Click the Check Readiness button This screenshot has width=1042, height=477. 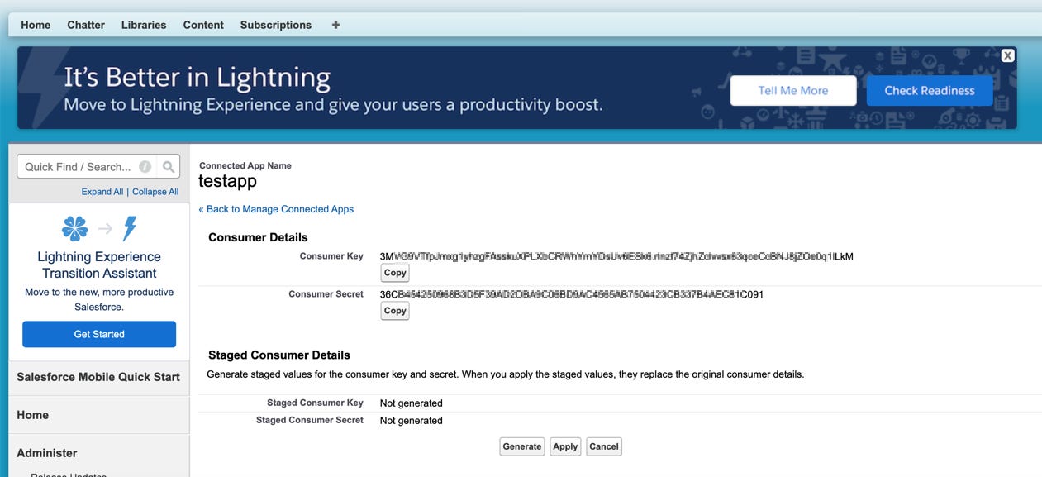[x=930, y=91]
